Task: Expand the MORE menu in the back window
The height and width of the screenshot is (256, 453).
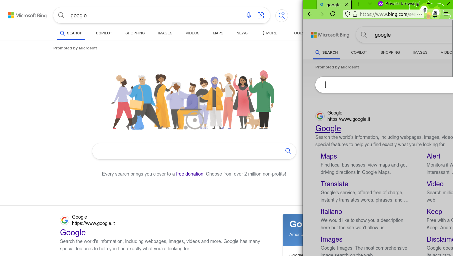Action: pyautogui.click(x=270, y=33)
